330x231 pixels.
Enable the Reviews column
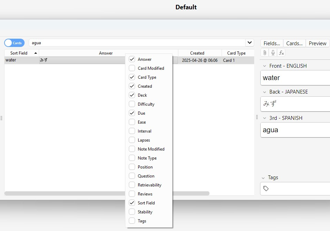click(x=132, y=194)
